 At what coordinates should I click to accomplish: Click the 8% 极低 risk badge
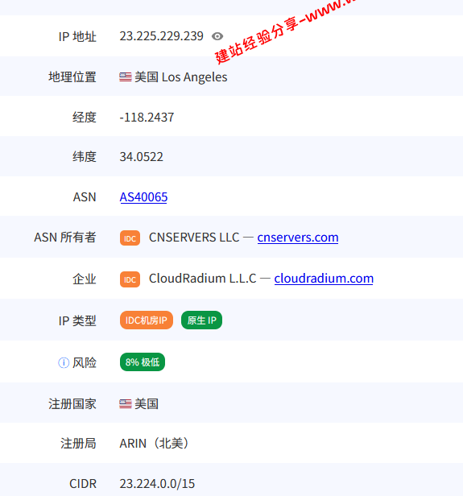point(143,362)
